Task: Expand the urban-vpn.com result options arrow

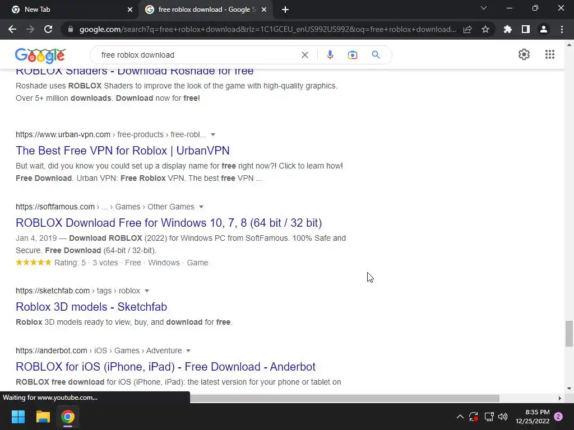Action: (x=213, y=134)
